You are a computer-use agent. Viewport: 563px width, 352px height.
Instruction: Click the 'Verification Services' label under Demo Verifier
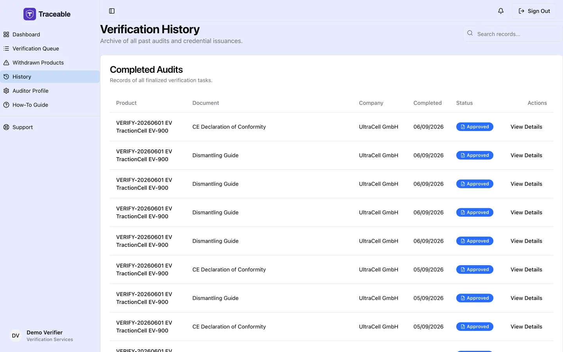coord(50,339)
